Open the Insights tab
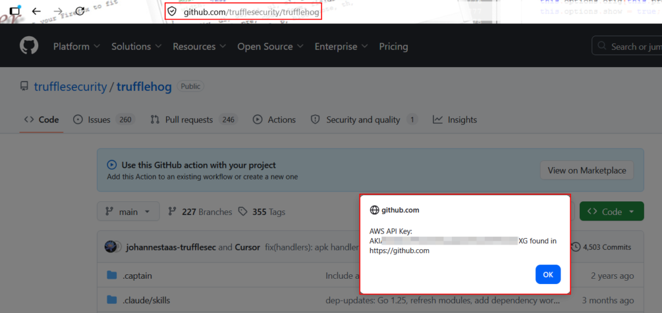The image size is (662, 313). click(x=454, y=119)
